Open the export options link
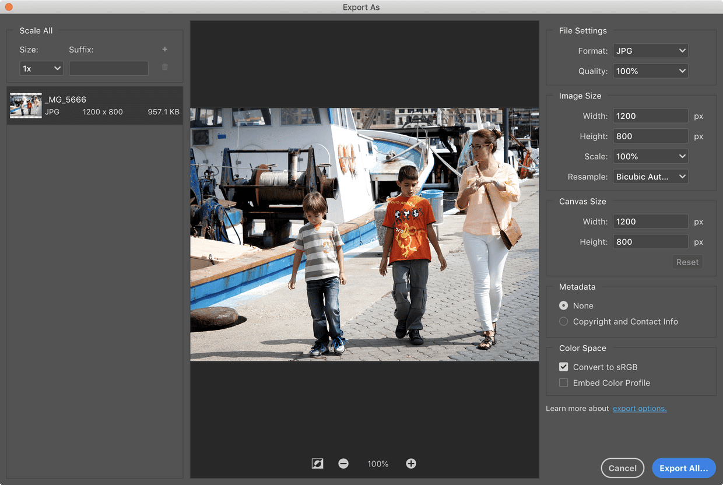Screen dimensions: 723x485 (640, 409)
